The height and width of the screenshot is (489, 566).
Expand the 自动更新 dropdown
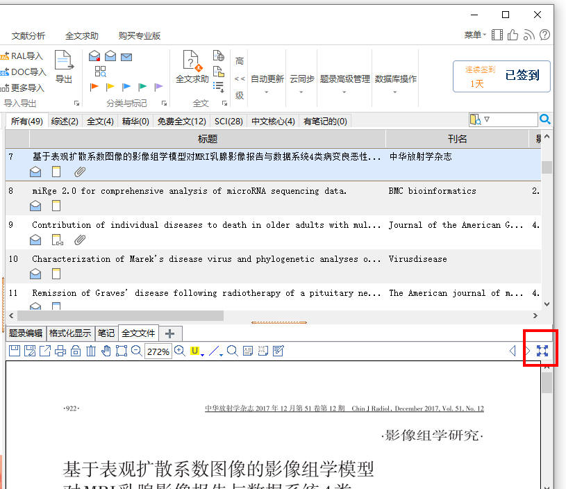267,83
